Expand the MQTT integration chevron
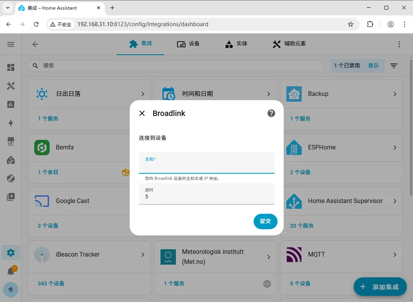413x302 pixels. [x=395, y=255]
